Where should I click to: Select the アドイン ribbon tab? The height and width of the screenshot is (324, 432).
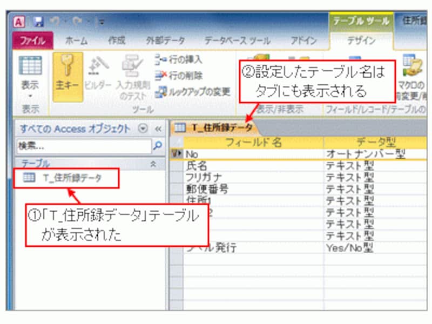(x=303, y=41)
